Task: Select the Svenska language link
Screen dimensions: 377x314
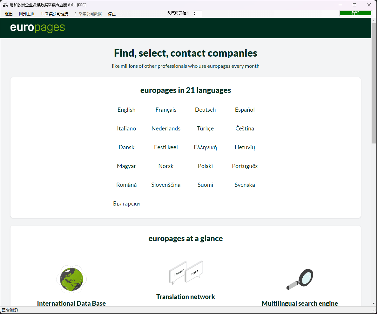Action: click(x=245, y=185)
